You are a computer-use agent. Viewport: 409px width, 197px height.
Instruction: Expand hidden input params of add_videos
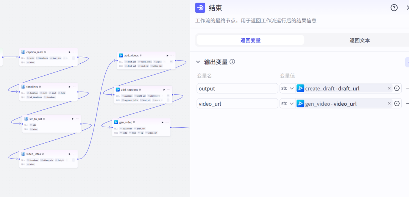[x=171, y=62]
